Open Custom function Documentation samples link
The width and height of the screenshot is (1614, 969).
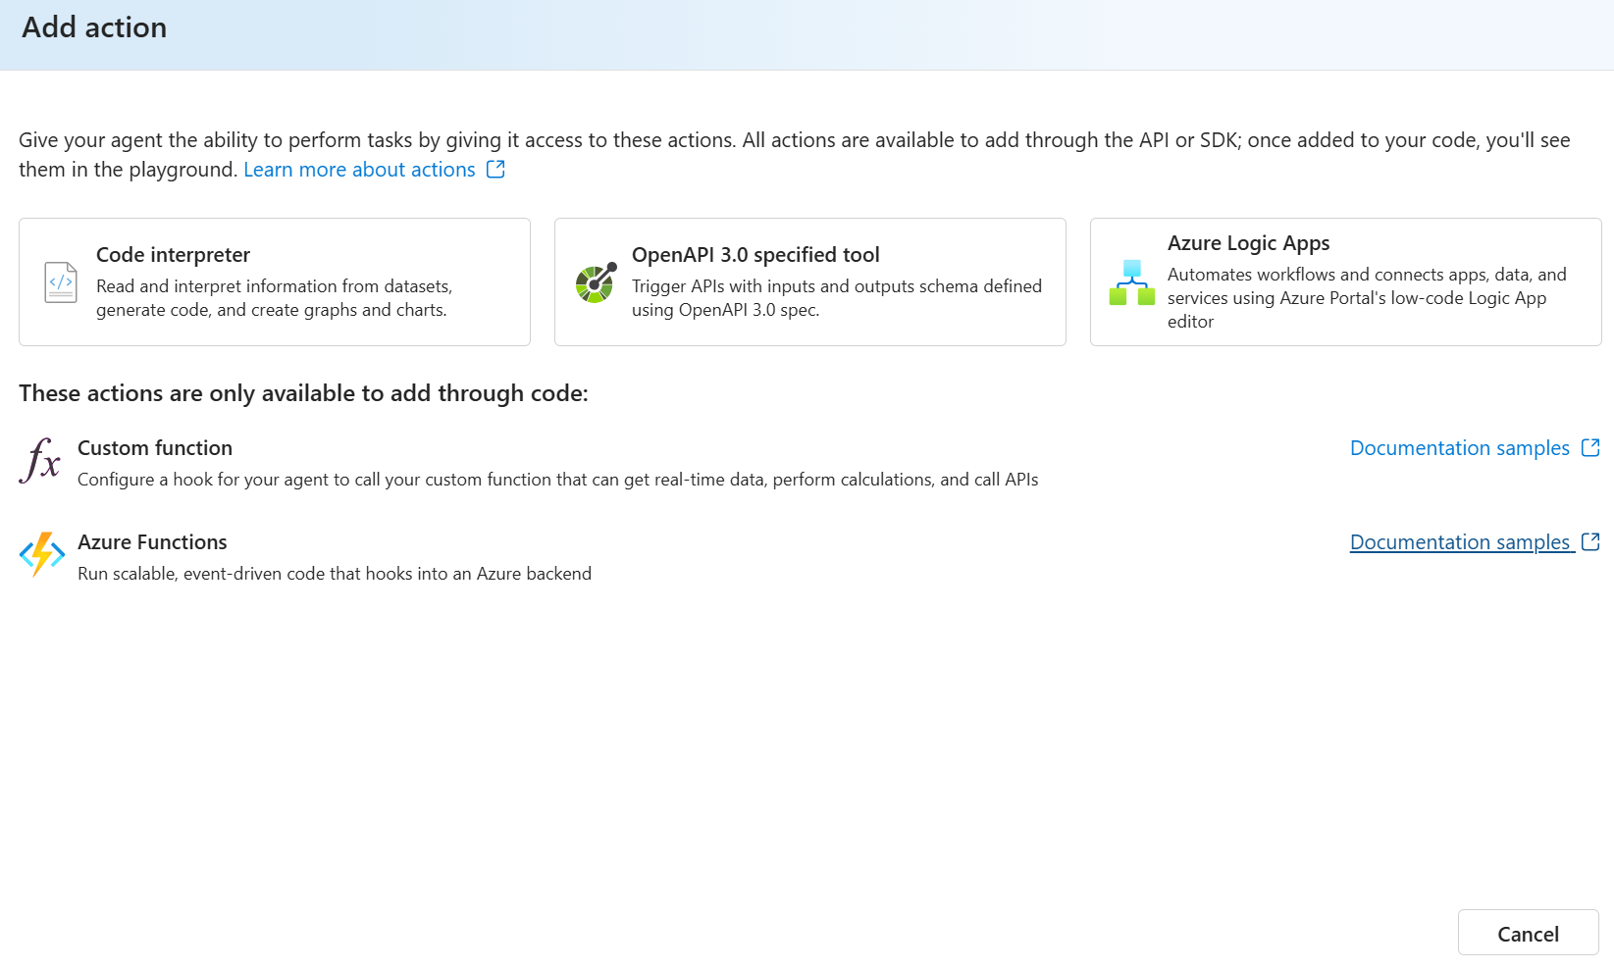point(1459,448)
